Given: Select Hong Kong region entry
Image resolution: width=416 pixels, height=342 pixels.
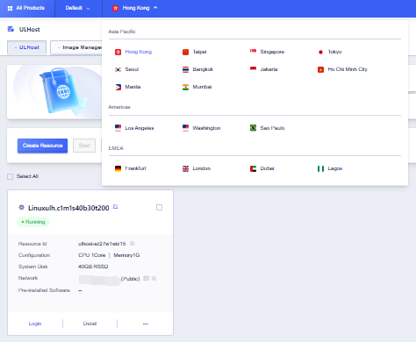Looking at the screenshot, I should pos(139,52).
